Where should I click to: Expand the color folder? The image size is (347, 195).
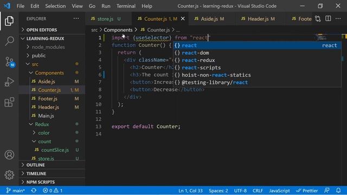point(52,133)
